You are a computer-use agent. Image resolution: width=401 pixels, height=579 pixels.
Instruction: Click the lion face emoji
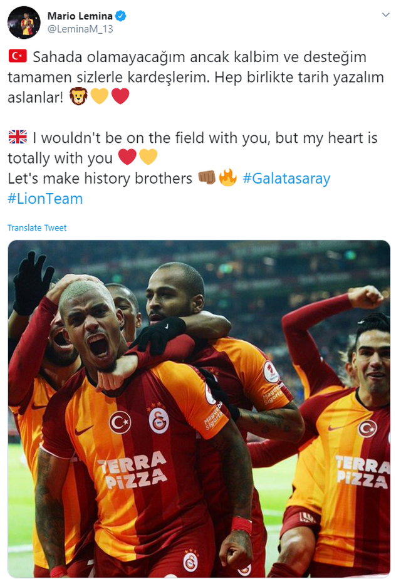[x=79, y=96]
